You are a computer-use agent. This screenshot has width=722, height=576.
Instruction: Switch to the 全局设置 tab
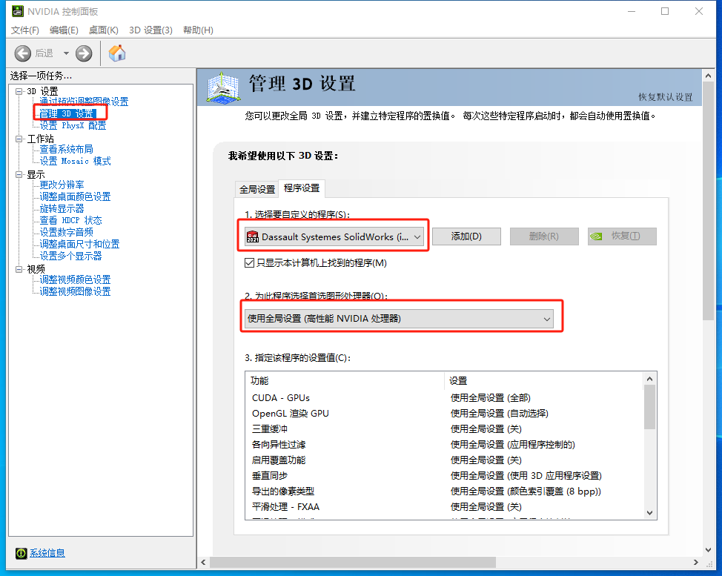[256, 188]
